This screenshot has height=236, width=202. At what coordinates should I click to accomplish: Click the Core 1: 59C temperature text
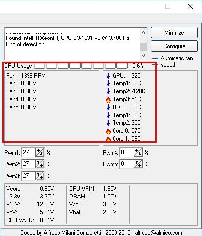(127, 139)
